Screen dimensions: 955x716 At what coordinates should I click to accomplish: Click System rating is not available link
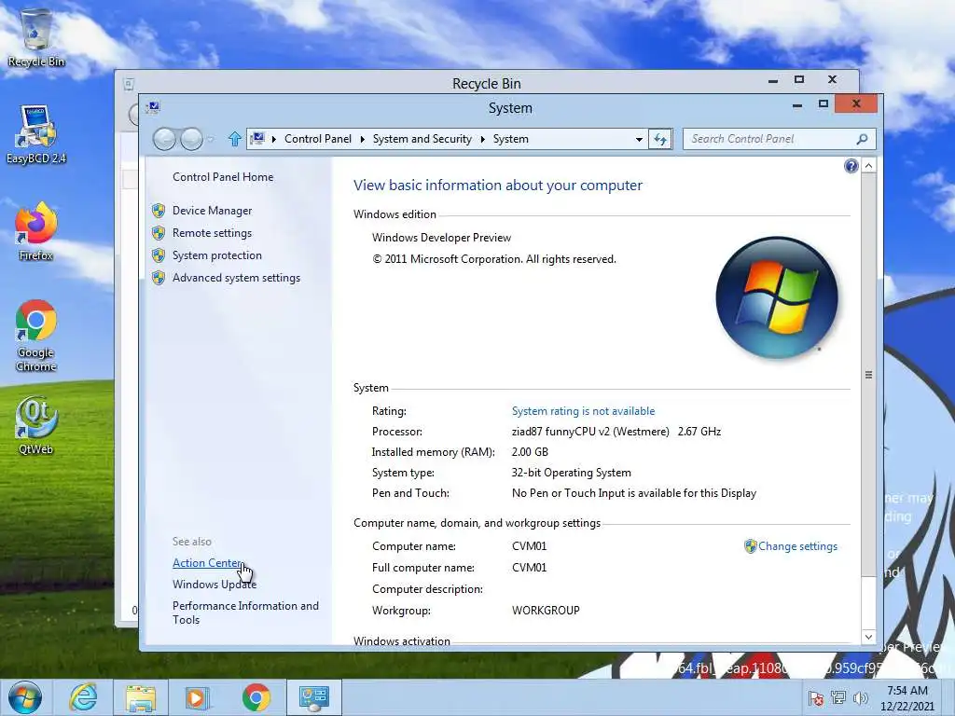click(584, 411)
